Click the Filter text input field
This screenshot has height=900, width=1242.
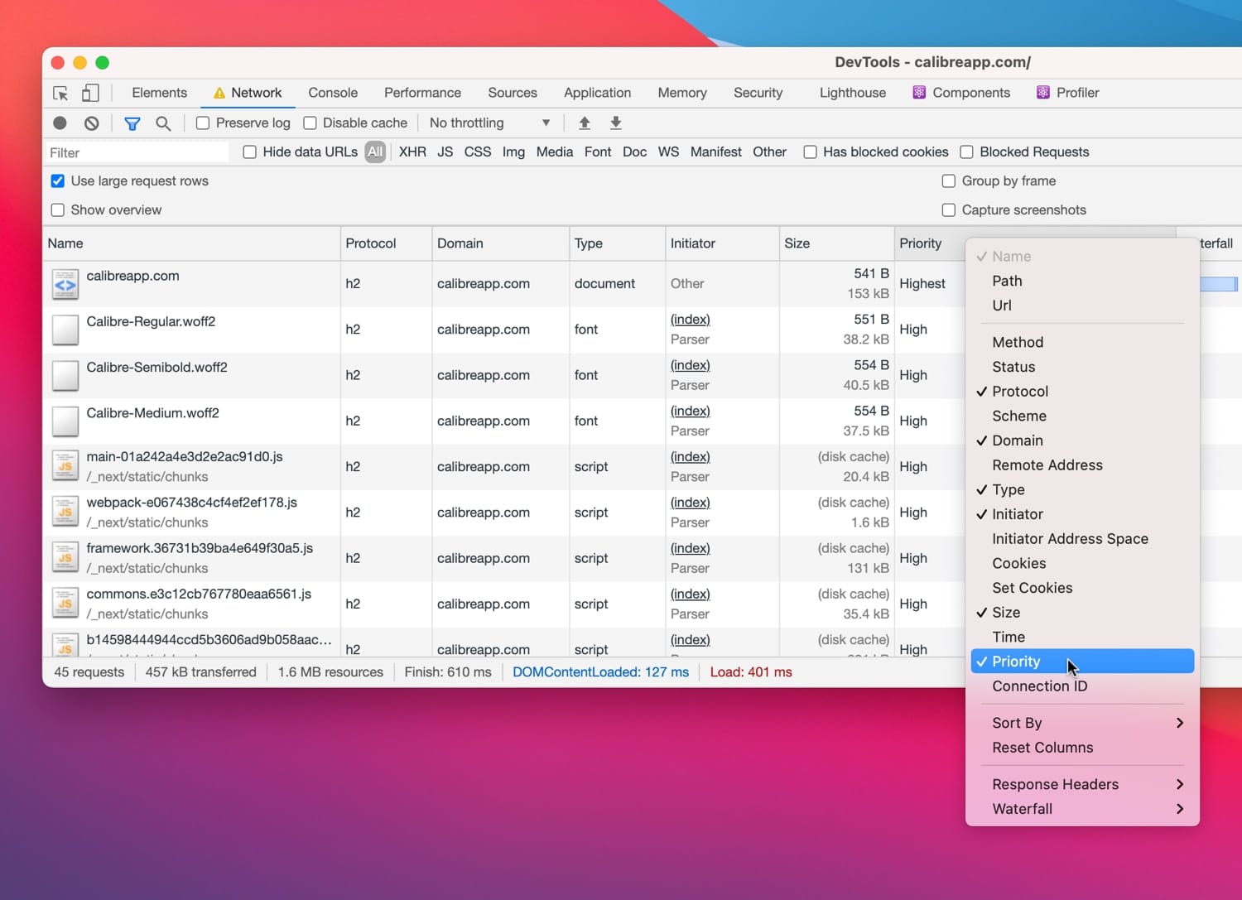click(137, 153)
